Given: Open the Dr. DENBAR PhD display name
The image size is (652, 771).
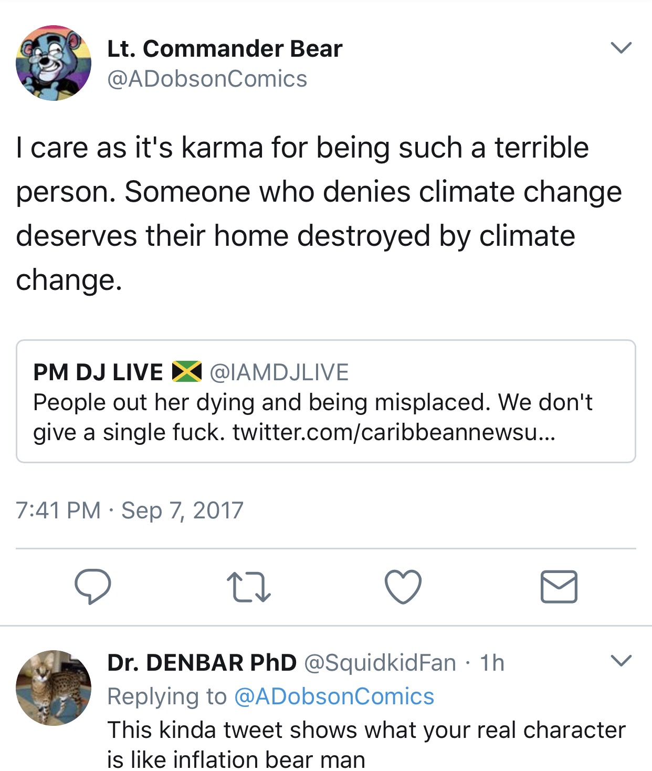Looking at the screenshot, I should [202, 663].
